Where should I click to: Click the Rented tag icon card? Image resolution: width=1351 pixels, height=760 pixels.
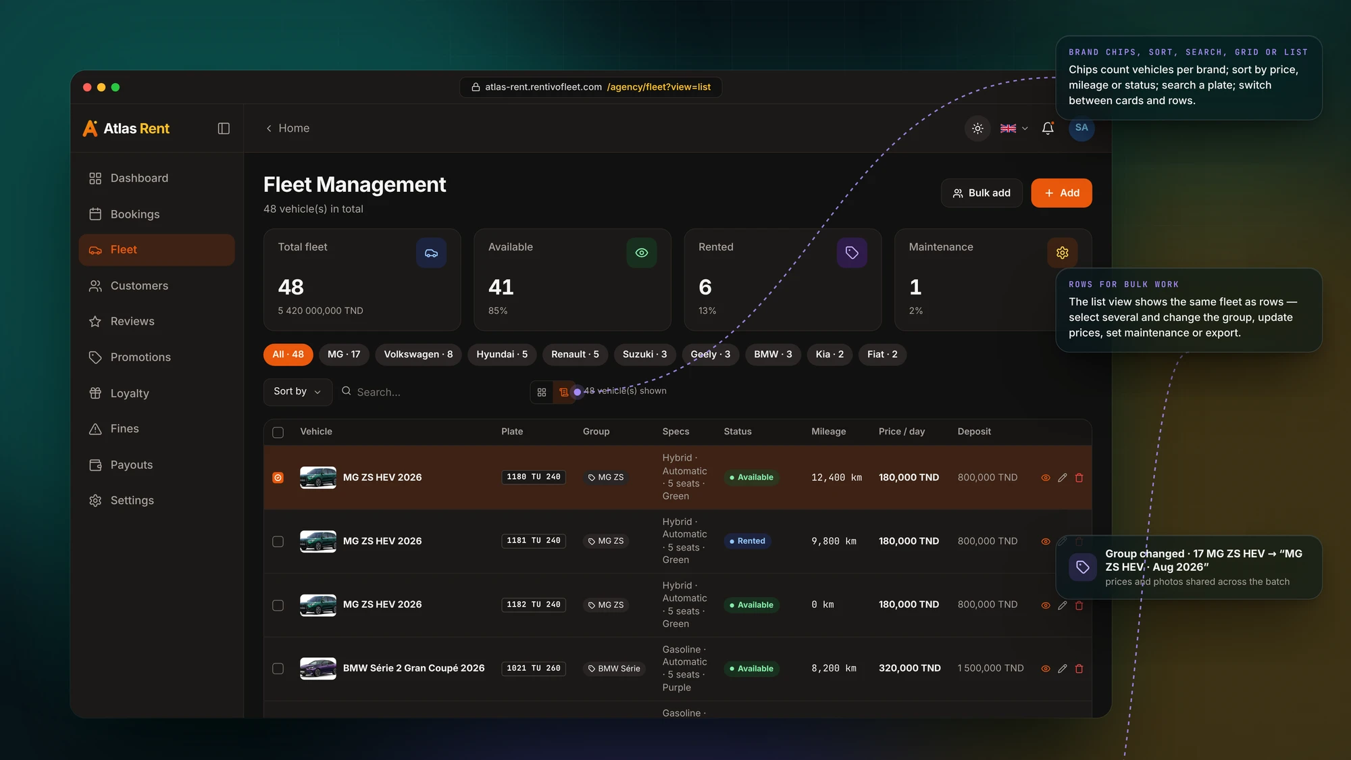852,253
